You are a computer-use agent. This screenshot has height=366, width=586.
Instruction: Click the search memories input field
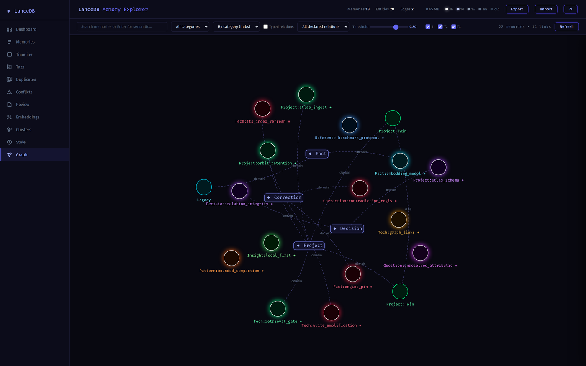point(122,27)
